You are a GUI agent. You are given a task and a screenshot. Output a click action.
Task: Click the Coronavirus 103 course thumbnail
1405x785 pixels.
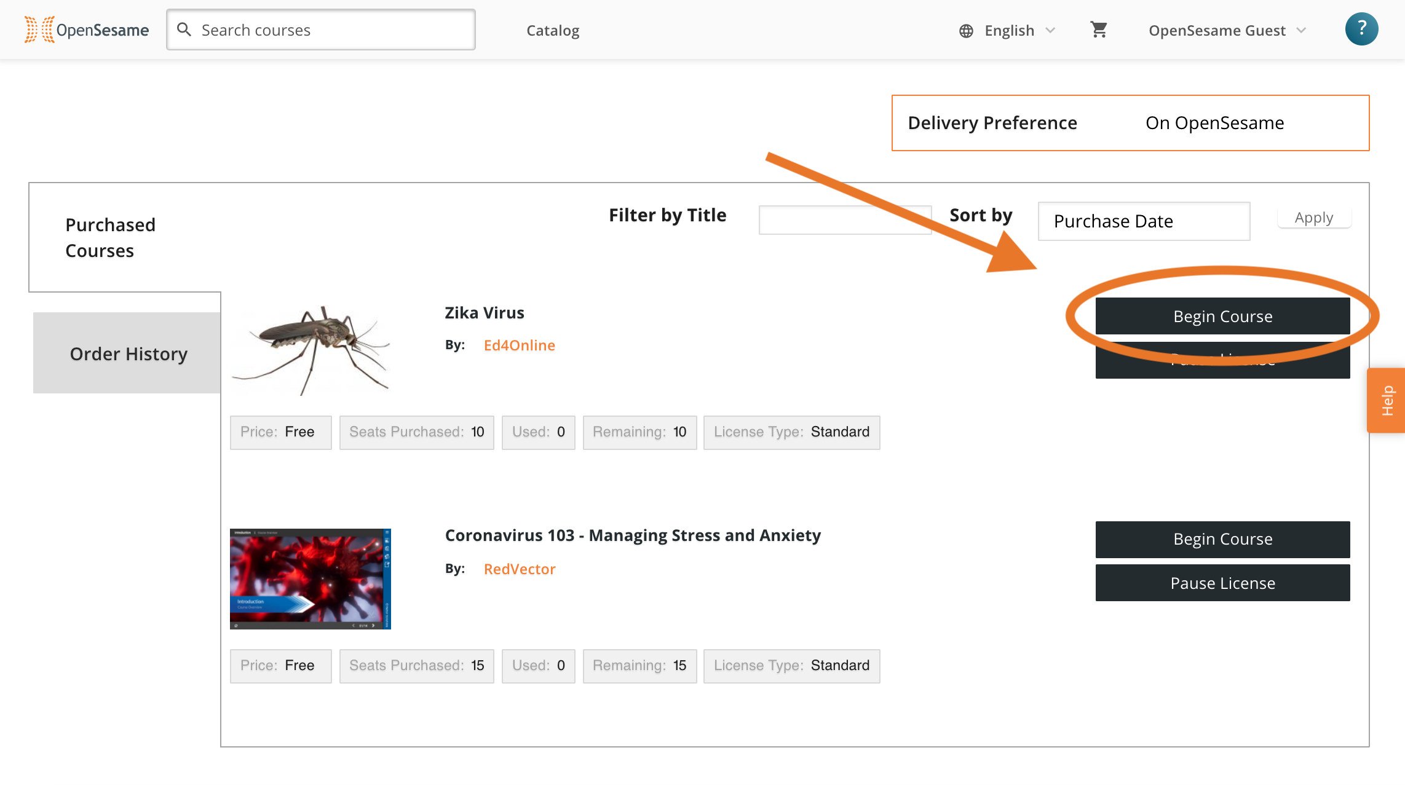pos(311,578)
